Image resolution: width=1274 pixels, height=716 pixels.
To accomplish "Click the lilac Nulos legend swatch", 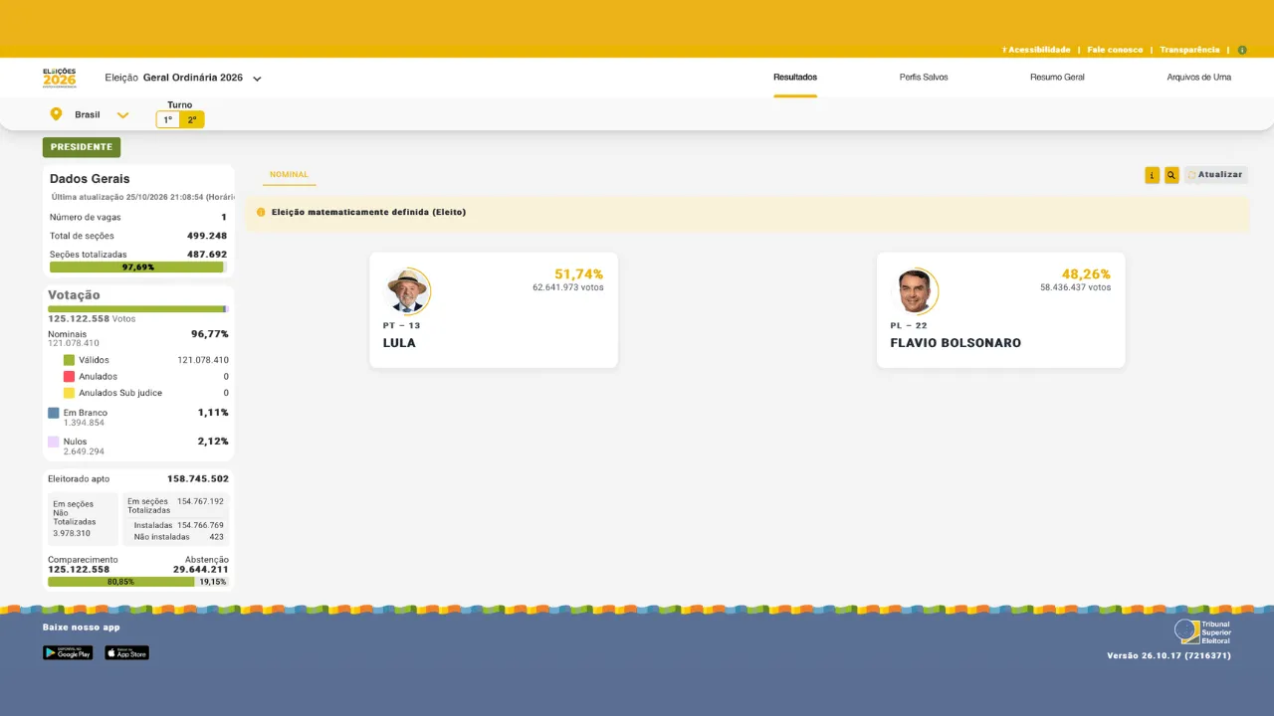I will click(x=54, y=442).
